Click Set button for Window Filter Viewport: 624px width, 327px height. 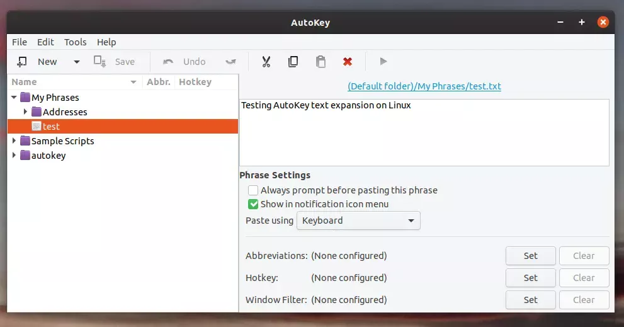pyautogui.click(x=530, y=300)
